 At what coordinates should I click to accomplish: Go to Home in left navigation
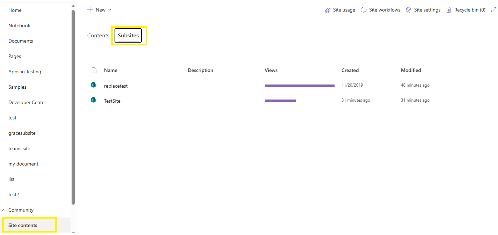(x=15, y=10)
